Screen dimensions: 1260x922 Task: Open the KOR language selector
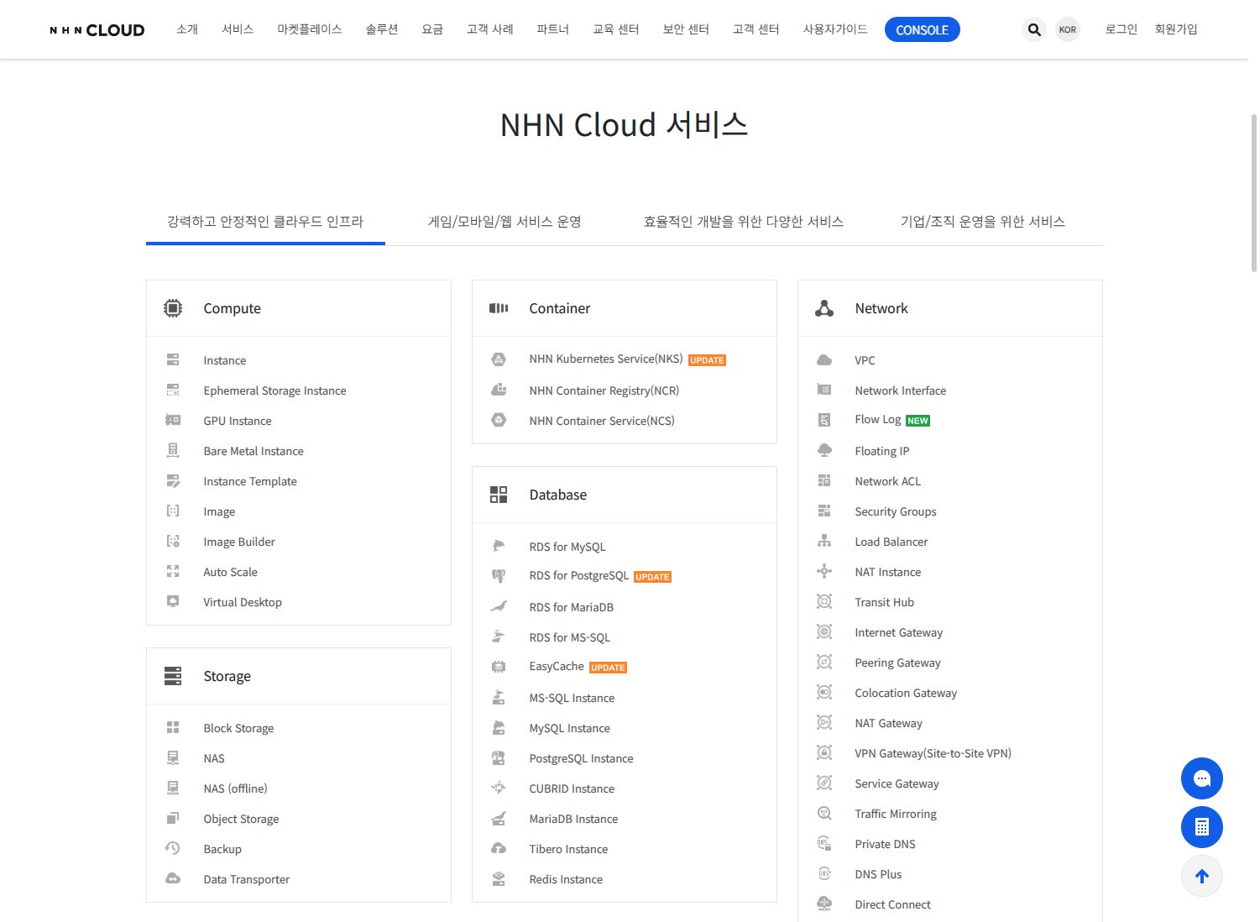pyautogui.click(x=1068, y=29)
